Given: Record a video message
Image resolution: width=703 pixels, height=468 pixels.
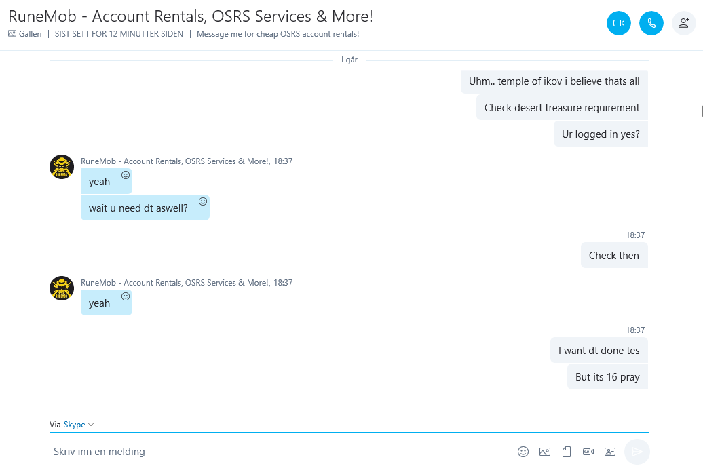Looking at the screenshot, I should click(x=588, y=452).
